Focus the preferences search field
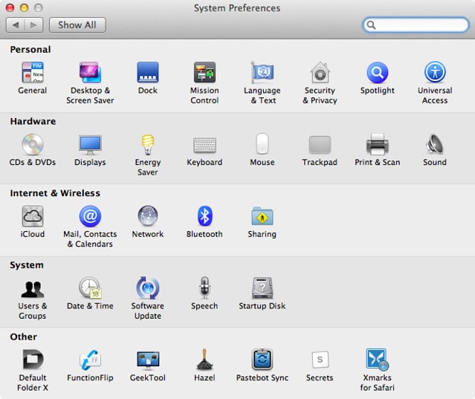Image resolution: width=475 pixels, height=399 pixels. (x=416, y=25)
